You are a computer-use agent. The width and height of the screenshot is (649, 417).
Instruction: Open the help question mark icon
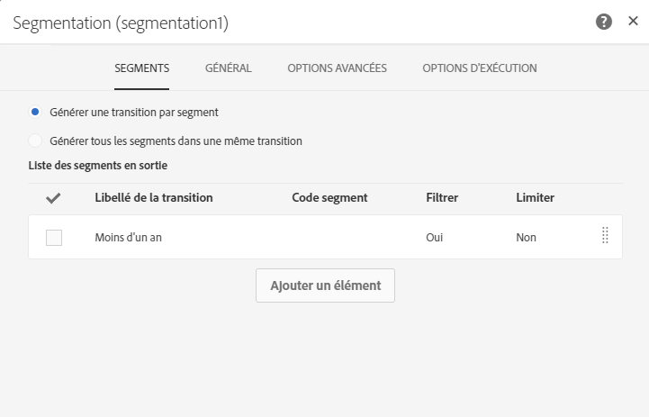point(604,23)
